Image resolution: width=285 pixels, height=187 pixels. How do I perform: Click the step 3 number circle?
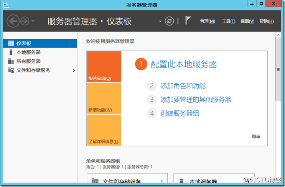[152, 100]
